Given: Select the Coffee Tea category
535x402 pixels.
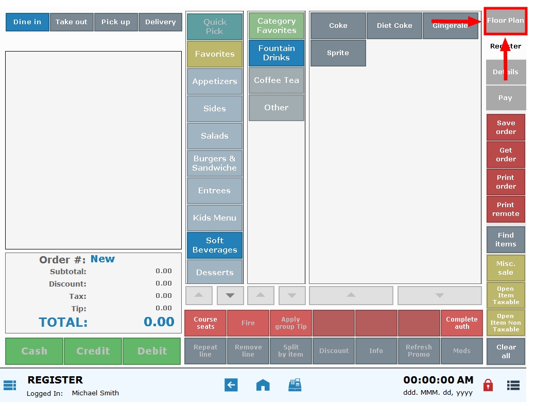Looking at the screenshot, I should click(276, 80).
